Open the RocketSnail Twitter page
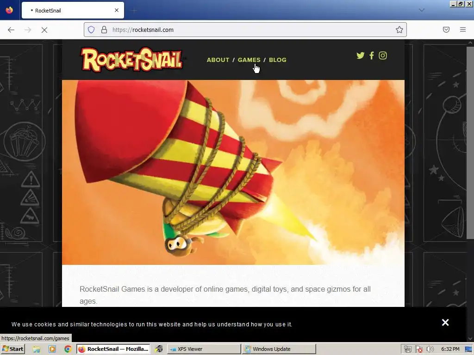The image size is (474, 355). (360, 55)
